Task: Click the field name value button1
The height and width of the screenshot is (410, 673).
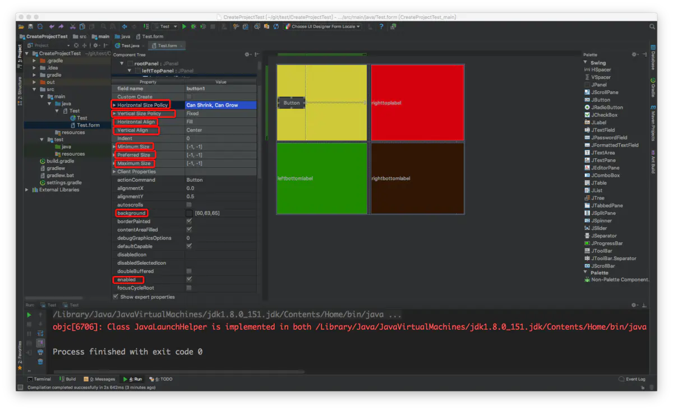Action: [x=220, y=89]
